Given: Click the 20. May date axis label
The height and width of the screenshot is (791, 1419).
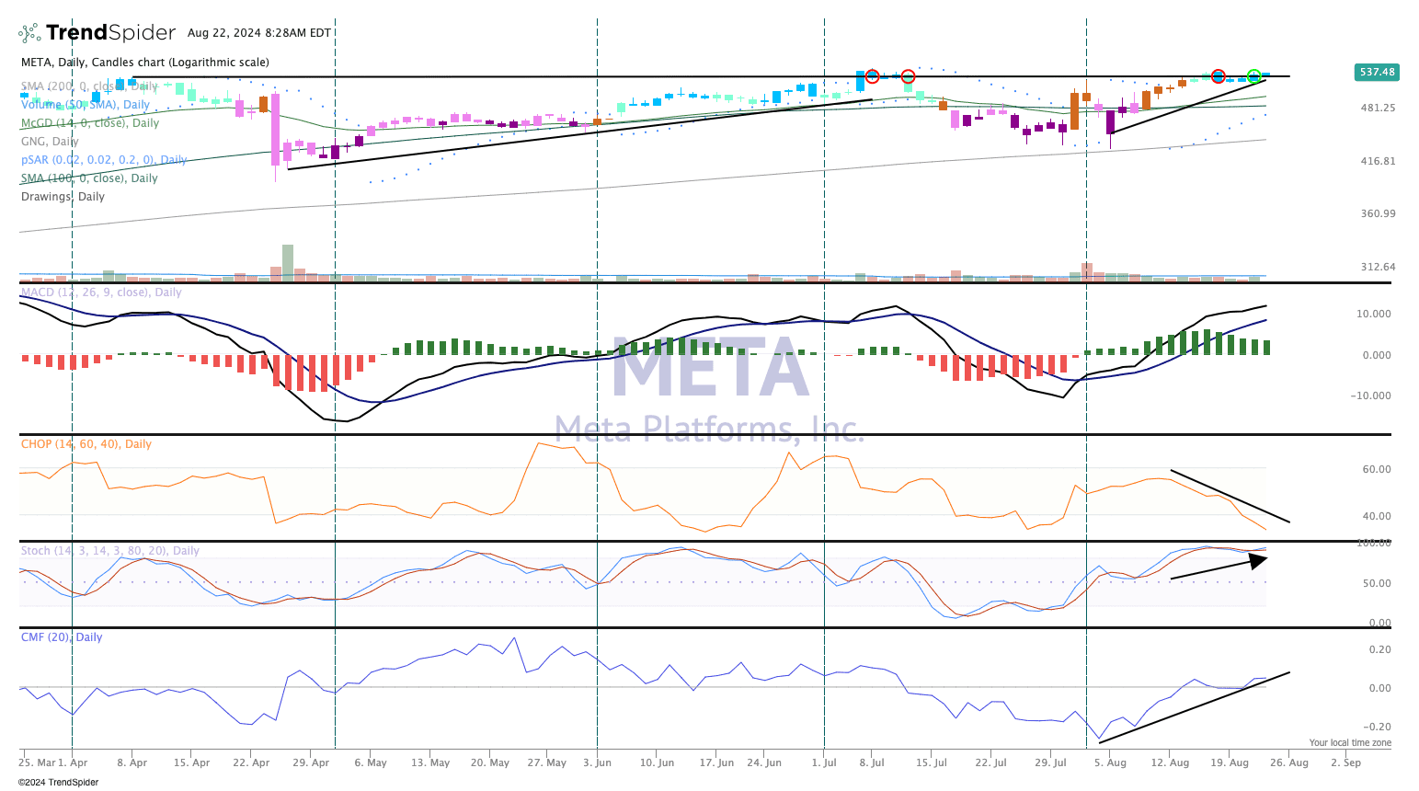Looking at the screenshot, I should [x=490, y=762].
